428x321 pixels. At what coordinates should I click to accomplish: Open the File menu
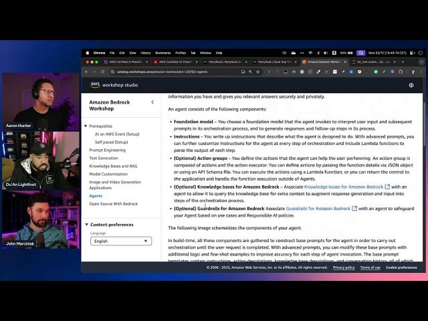tap(112, 53)
